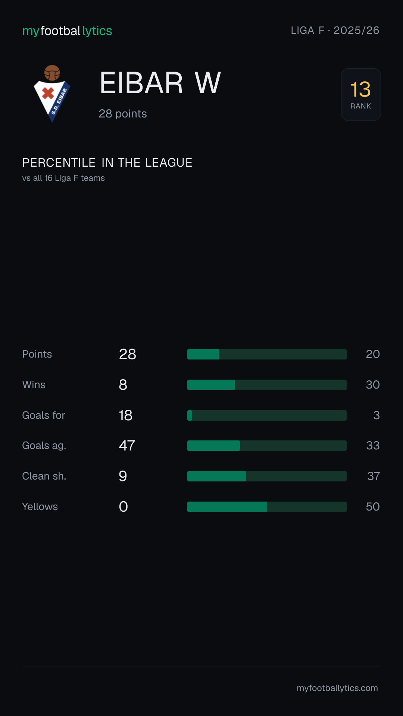Click the EIBAR W team title
403x716 pixels.
[160, 83]
